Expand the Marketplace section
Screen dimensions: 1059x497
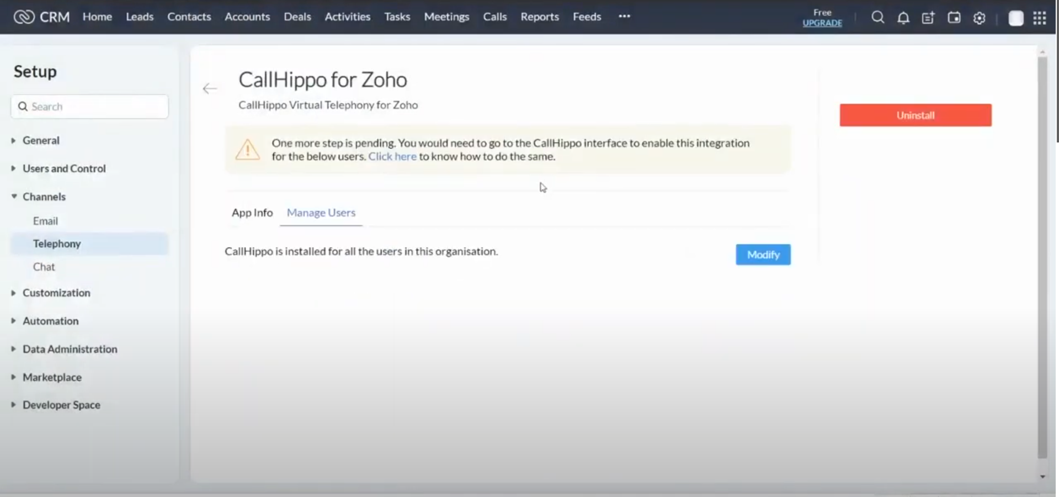[x=13, y=377]
